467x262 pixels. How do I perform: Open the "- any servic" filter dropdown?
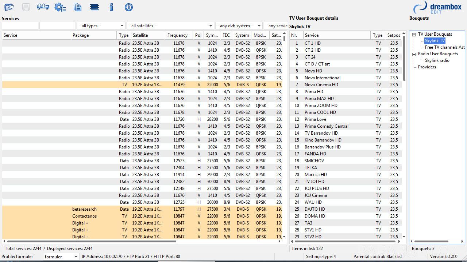pyautogui.click(x=276, y=26)
